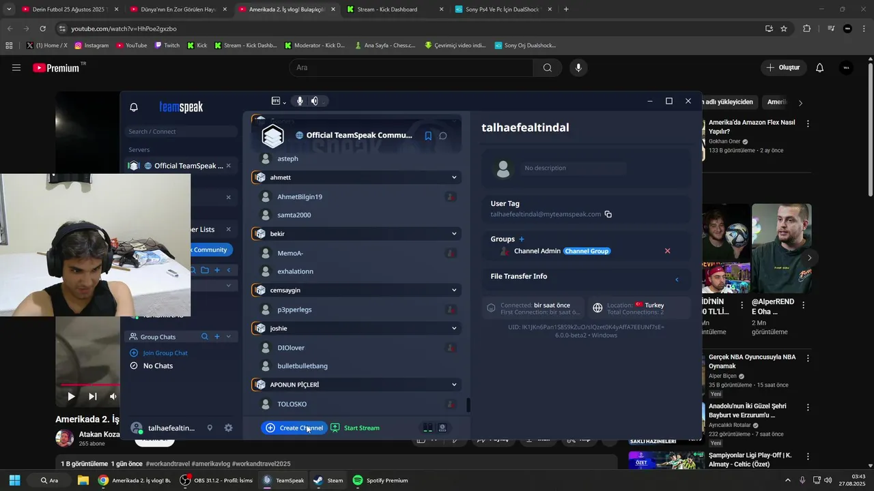
Task: Click the muted status icon for DIOlover
Action: (451, 348)
